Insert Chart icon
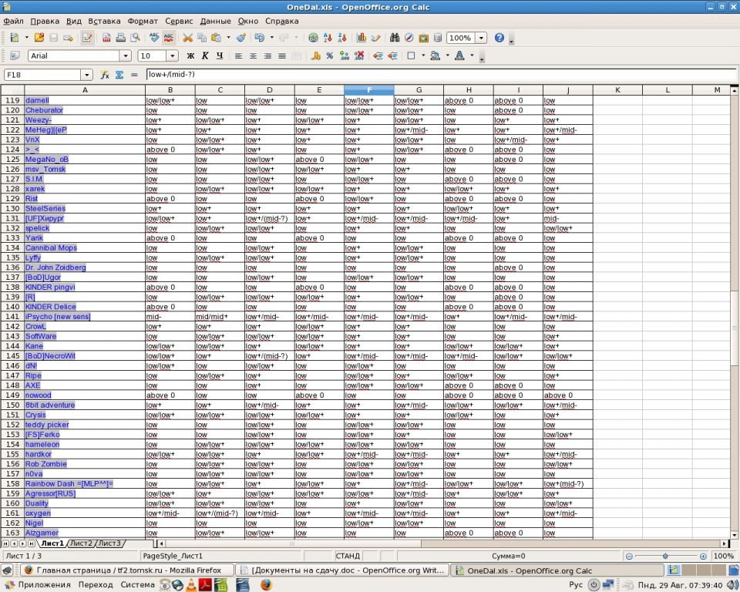740x592 pixels. [362, 38]
